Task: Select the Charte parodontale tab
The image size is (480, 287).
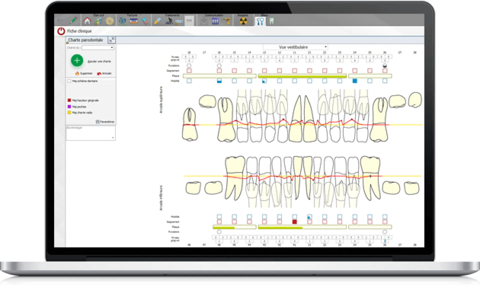Action: point(85,40)
